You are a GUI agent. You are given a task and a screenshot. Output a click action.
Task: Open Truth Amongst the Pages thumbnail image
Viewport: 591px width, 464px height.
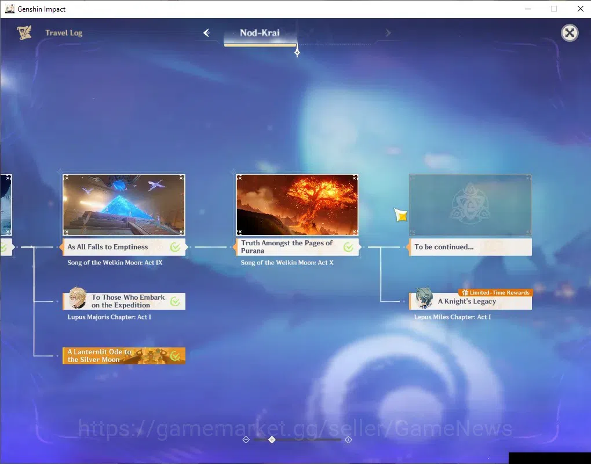tap(297, 205)
